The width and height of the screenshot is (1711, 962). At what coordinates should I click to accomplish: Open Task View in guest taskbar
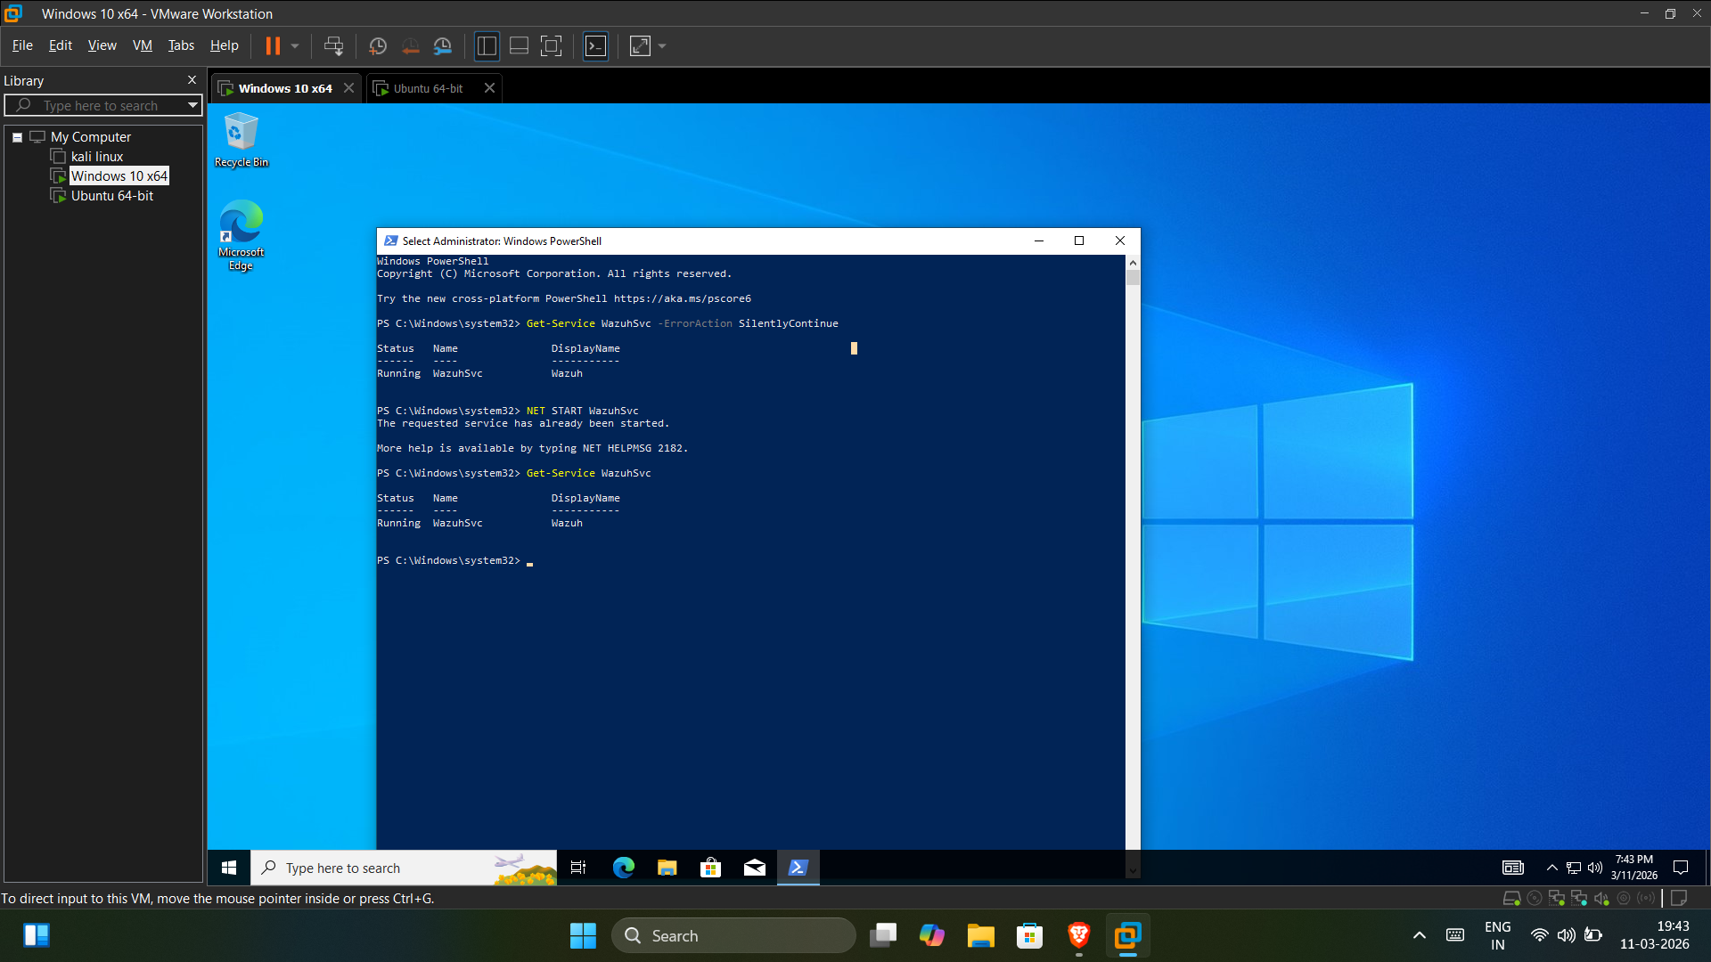[x=578, y=868]
